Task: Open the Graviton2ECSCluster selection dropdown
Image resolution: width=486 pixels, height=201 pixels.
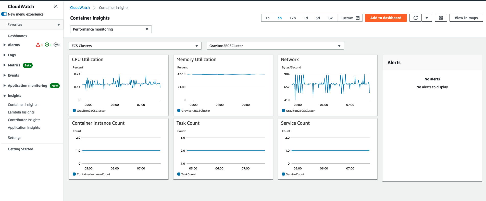Action: point(275,46)
